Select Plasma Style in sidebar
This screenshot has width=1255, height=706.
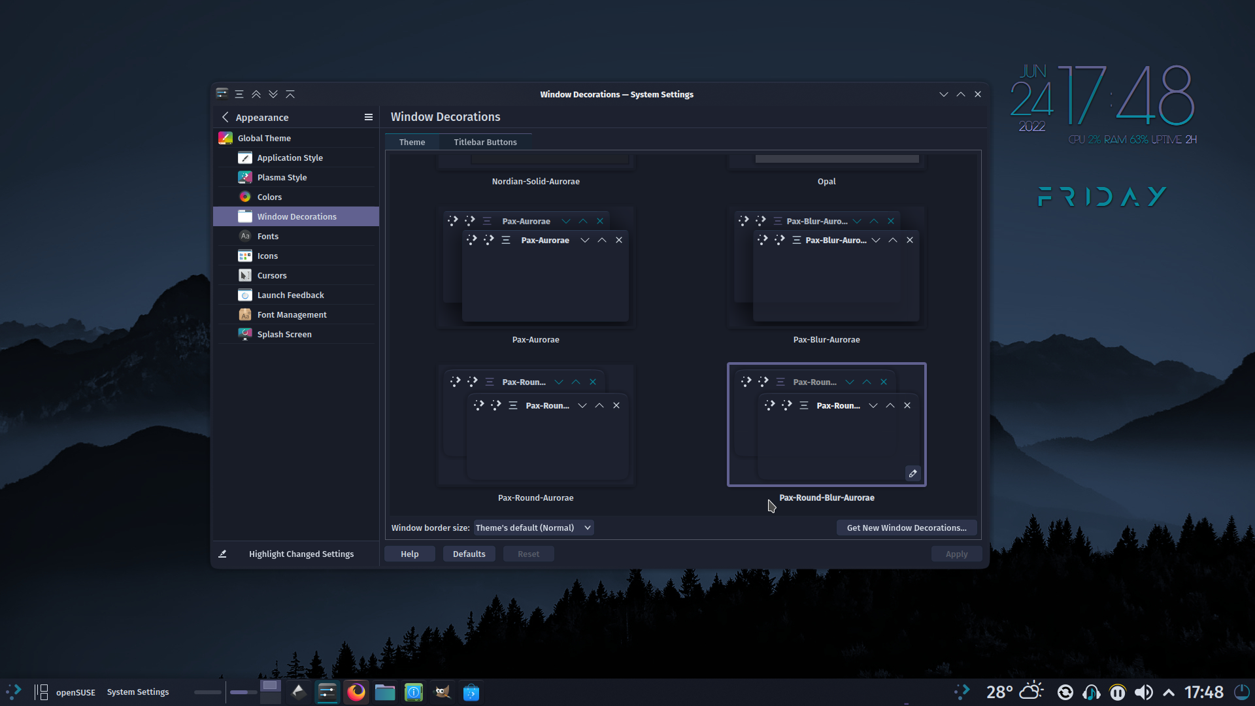coord(296,177)
